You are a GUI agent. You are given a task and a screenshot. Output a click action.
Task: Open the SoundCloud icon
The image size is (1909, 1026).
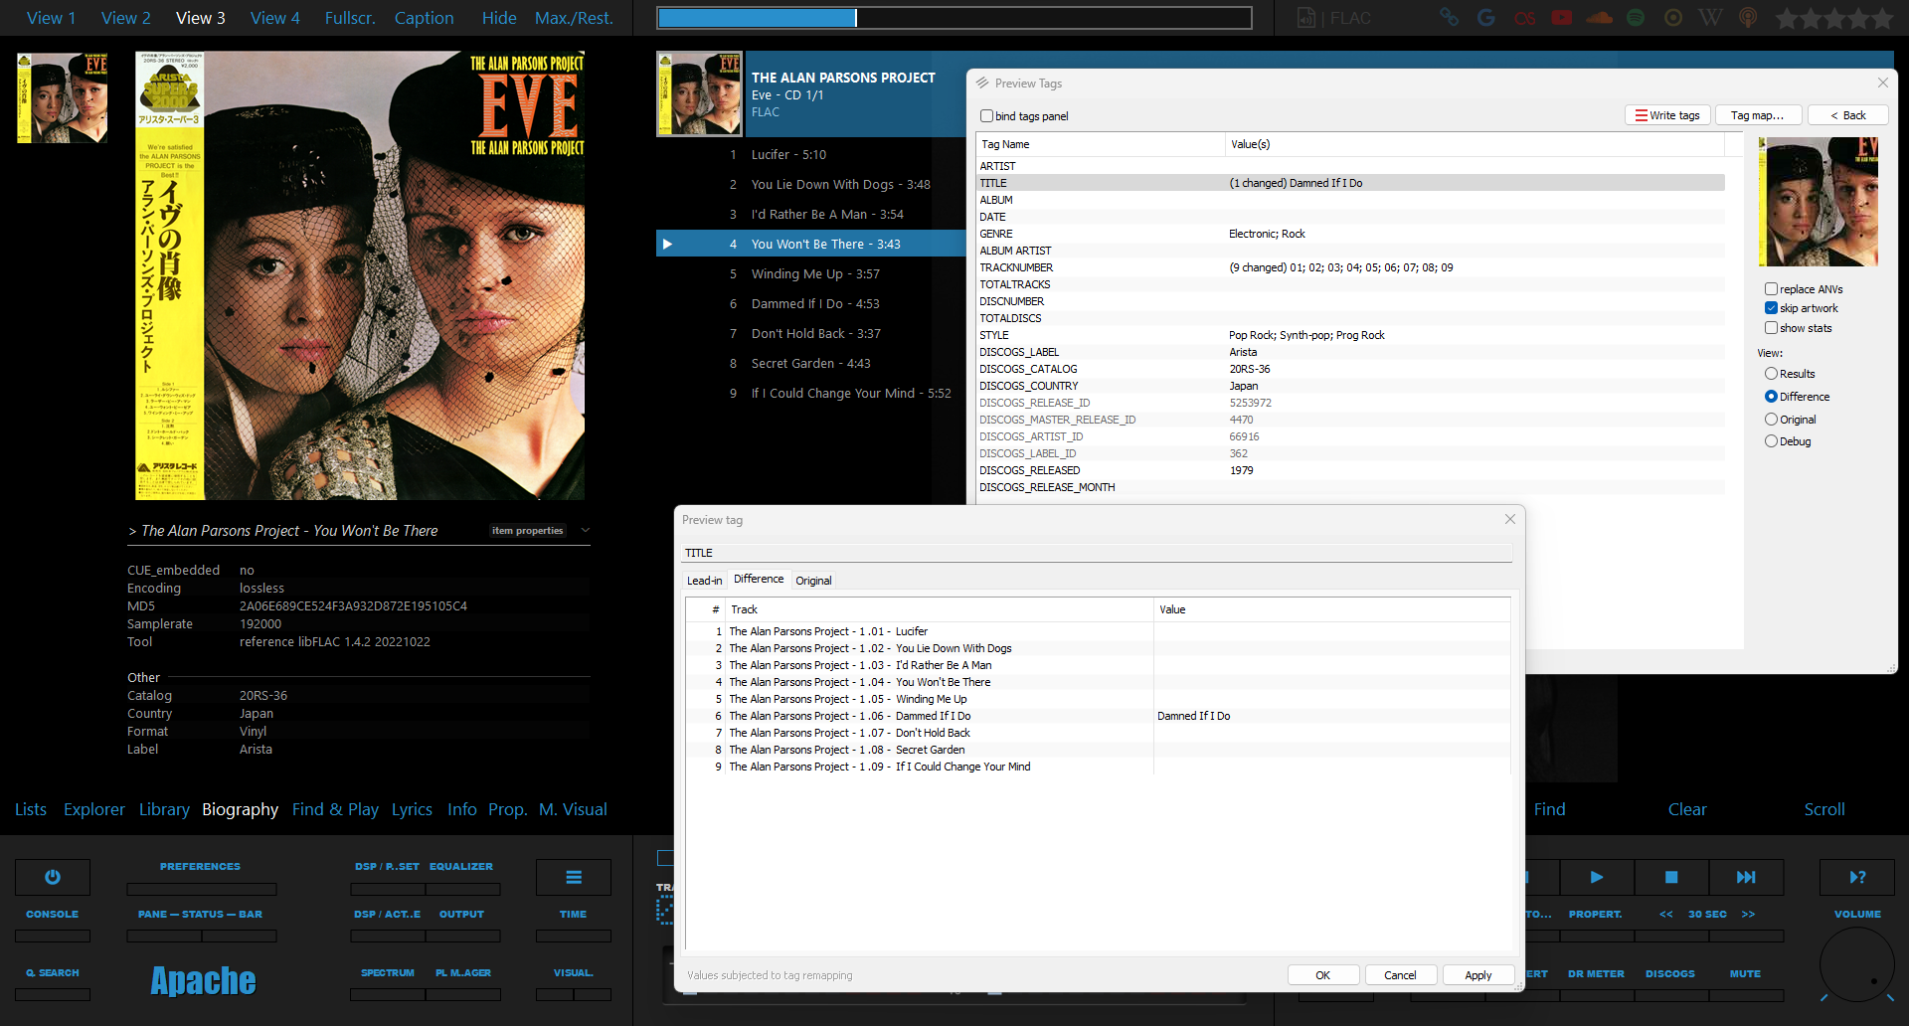[x=1600, y=18]
